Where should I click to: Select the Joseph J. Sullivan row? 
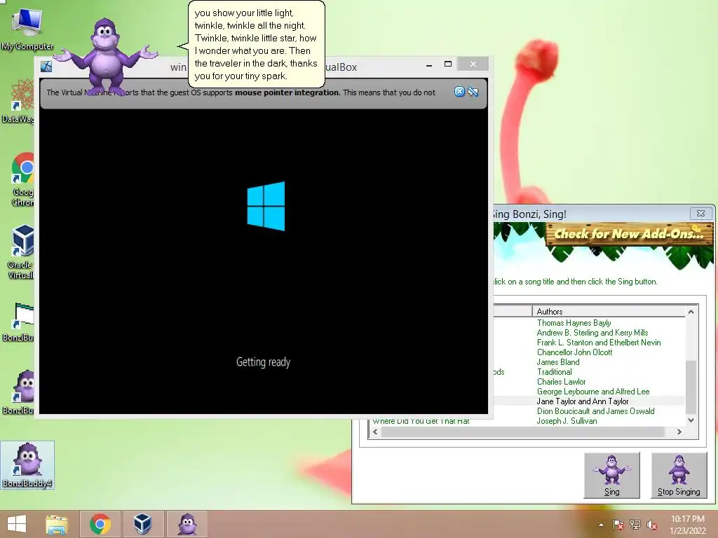(x=567, y=421)
